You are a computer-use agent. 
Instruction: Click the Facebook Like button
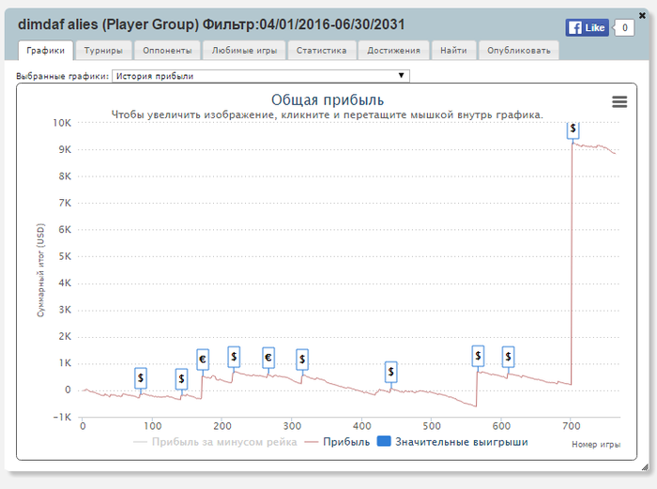tap(587, 27)
